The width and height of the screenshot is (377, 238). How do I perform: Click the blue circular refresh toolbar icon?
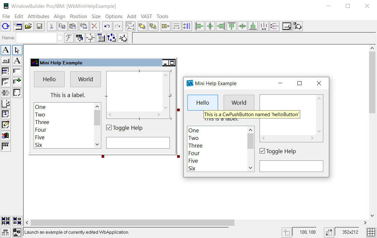coord(6,26)
